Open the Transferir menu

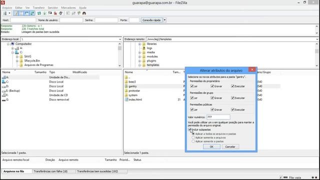tap(39, 8)
